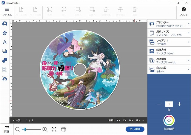Screen dimensions: 191x135
Task: Click the add page toolbar icon
Action: coord(21,9)
